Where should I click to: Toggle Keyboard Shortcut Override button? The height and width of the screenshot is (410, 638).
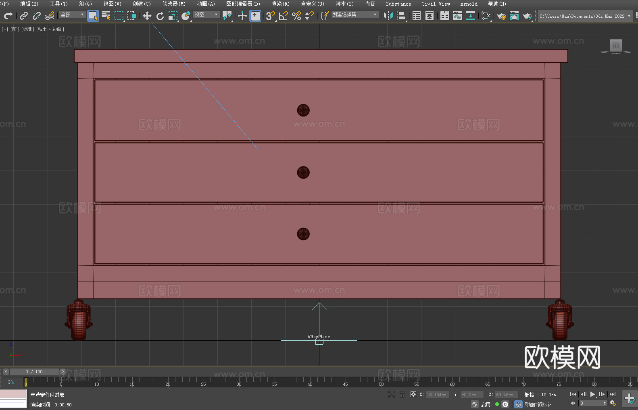(255, 16)
